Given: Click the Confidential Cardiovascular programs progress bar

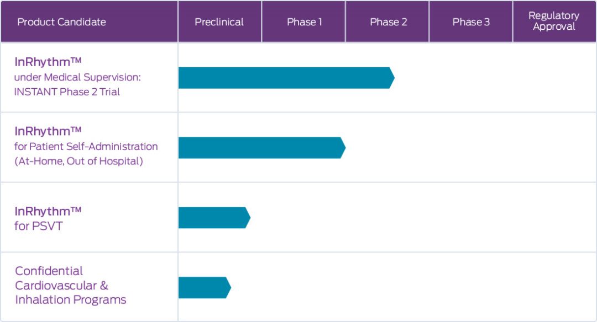Looking at the screenshot, I should (205, 287).
